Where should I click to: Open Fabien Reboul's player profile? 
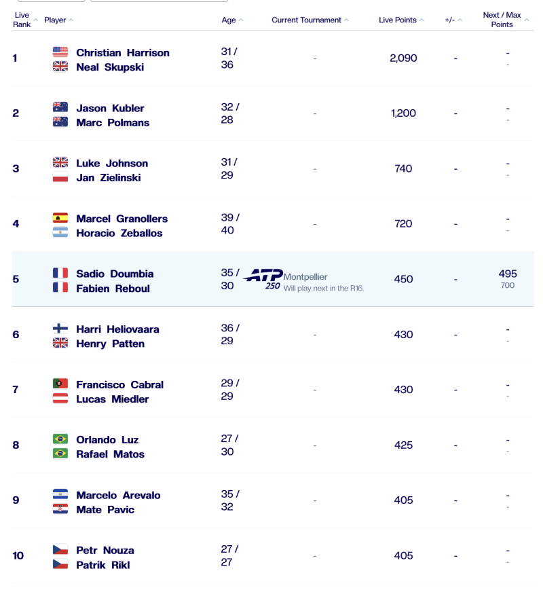point(113,289)
